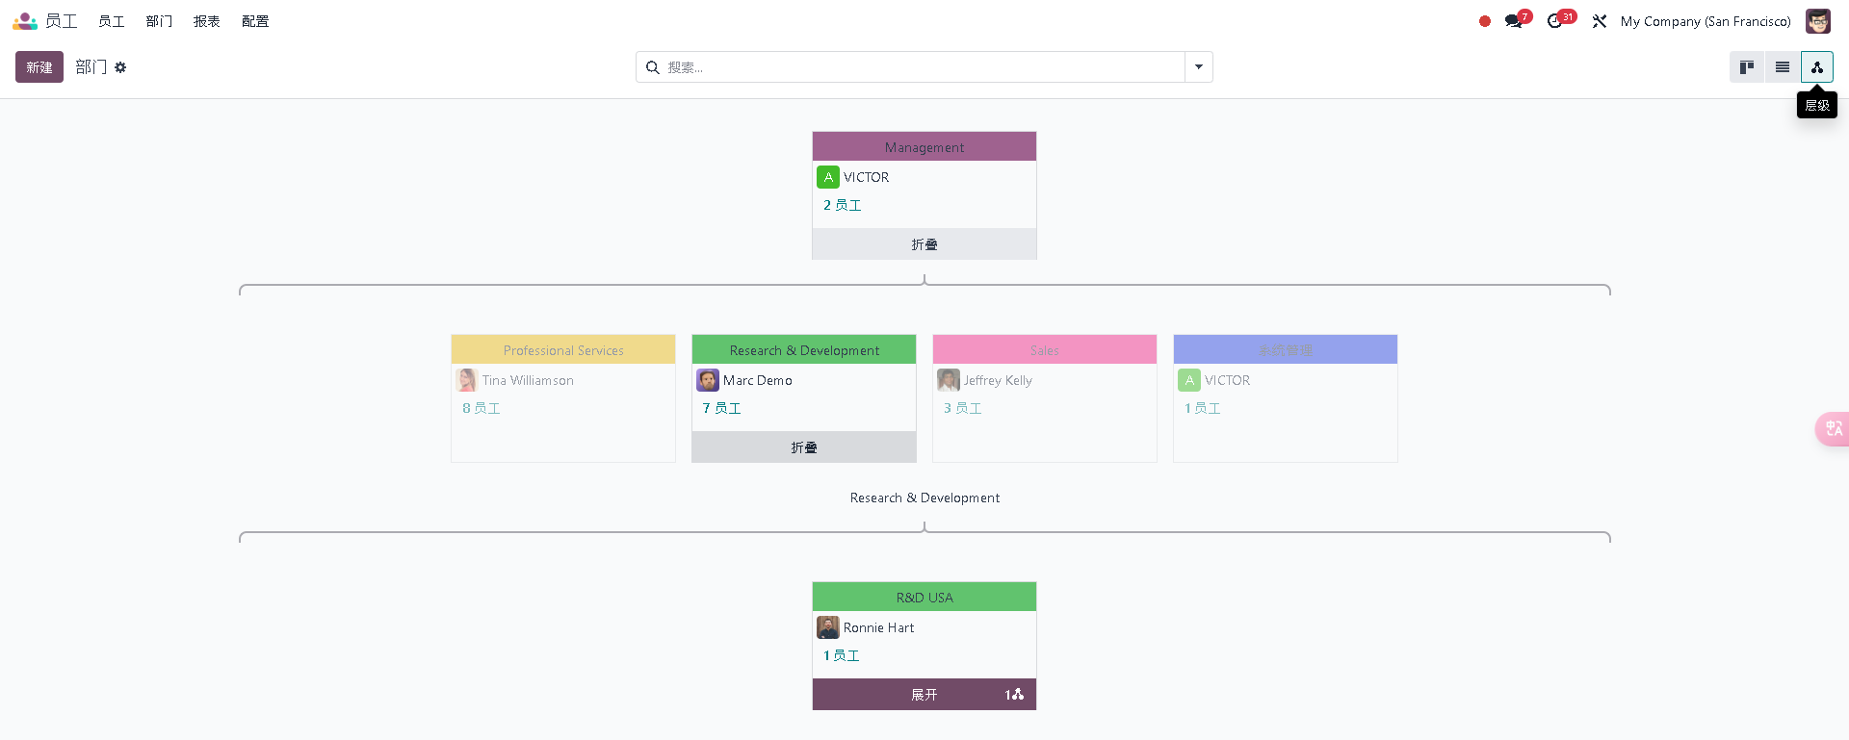This screenshot has width=1849, height=740.
Task: Click the 新建 button
Action: coord(39,67)
